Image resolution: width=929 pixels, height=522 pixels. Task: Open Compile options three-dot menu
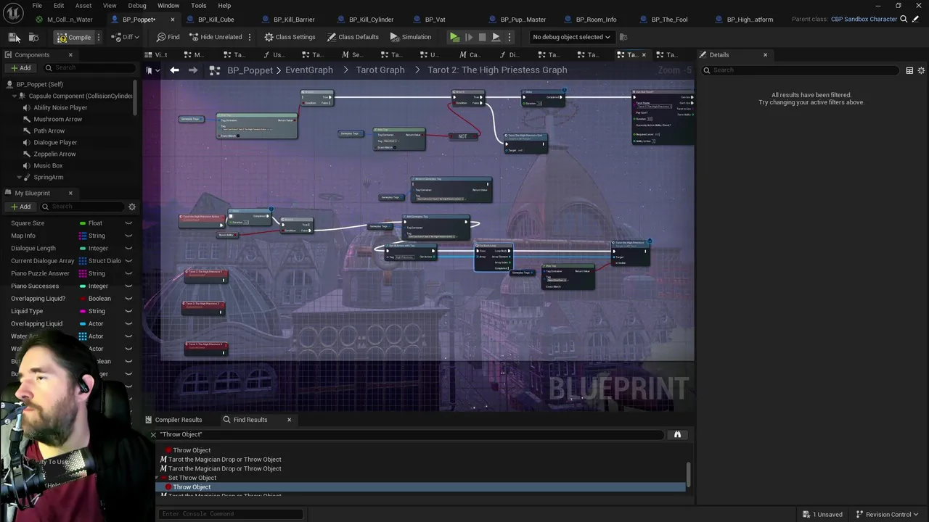pyautogui.click(x=99, y=37)
